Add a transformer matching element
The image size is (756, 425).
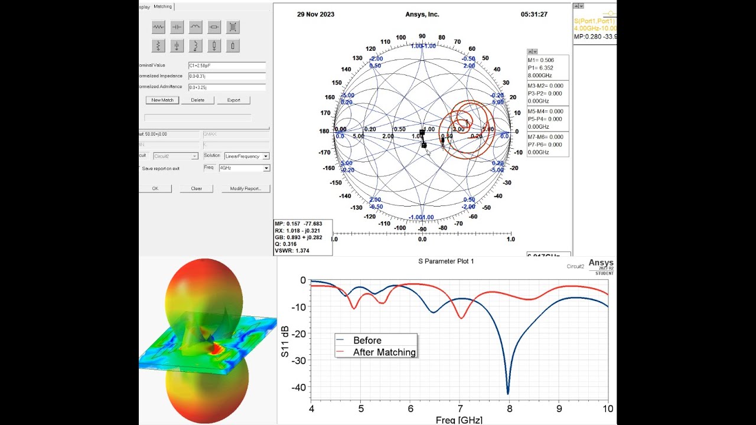click(233, 27)
